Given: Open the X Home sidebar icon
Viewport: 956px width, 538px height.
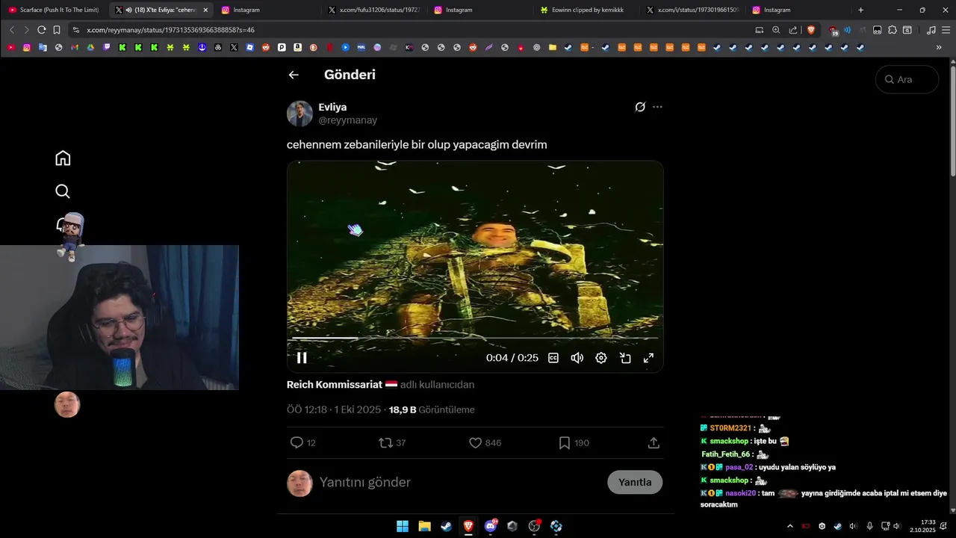Looking at the screenshot, I should tap(63, 158).
